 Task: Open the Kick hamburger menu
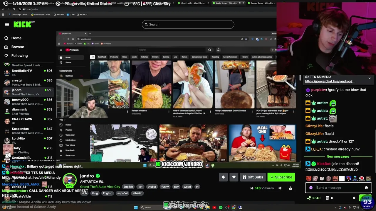pyautogui.click(x=7, y=24)
